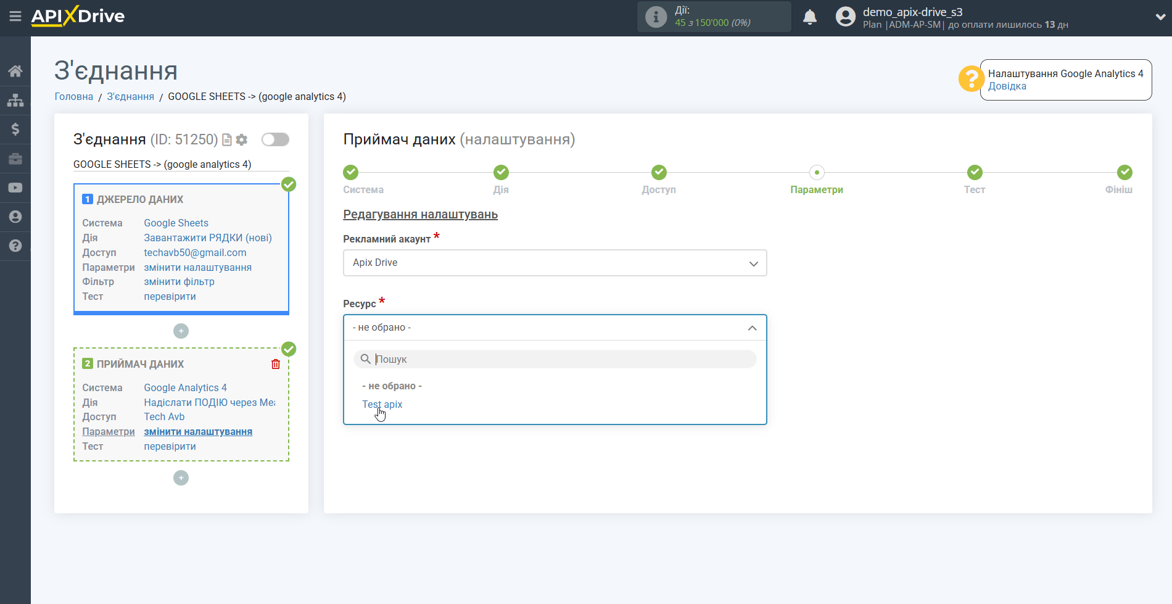Click the Надіслати ПОДІЮ action link
This screenshot has width=1172, height=604.
coord(210,403)
